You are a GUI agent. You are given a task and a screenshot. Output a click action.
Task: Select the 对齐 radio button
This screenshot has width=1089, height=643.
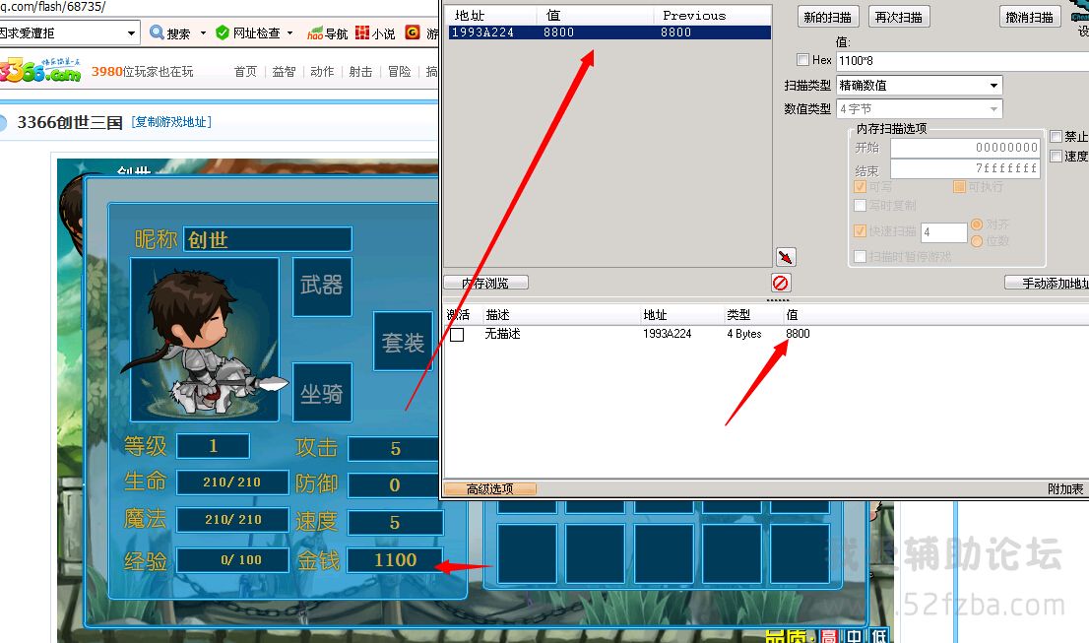pyautogui.click(x=977, y=225)
